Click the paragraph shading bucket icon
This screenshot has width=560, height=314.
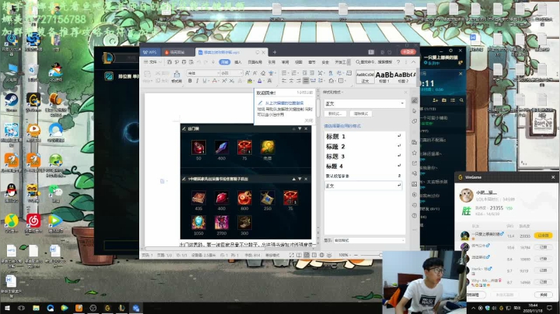click(331, 81)
